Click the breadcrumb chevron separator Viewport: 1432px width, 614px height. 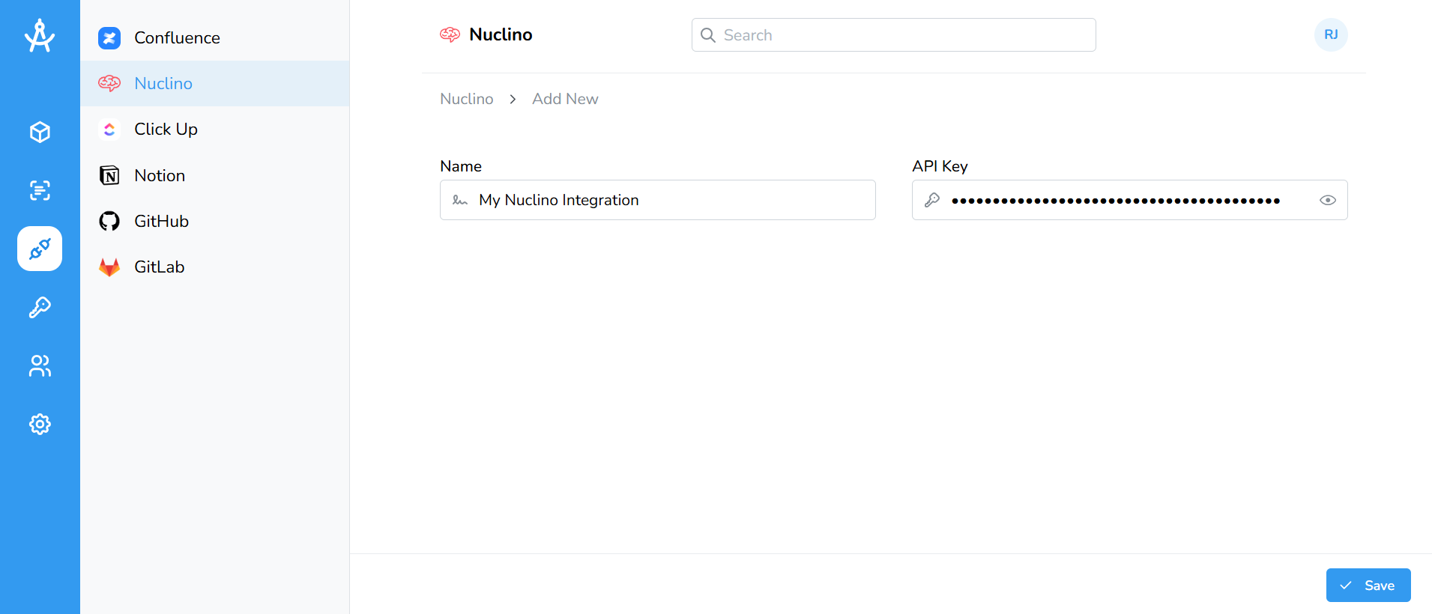click(513, 99)
